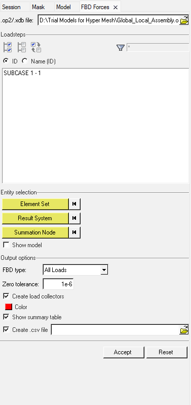This screenshot has height=405, width=191.
Task: Select all loadsteps icon
Action: coord(8,47)
